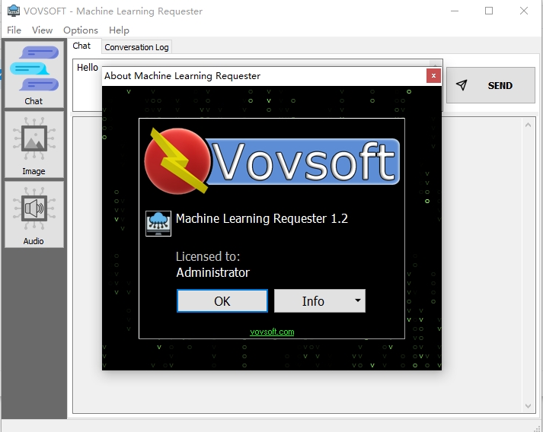Minimize the main application window
This screenshot has width=543, height=432.
click(455, 11)
